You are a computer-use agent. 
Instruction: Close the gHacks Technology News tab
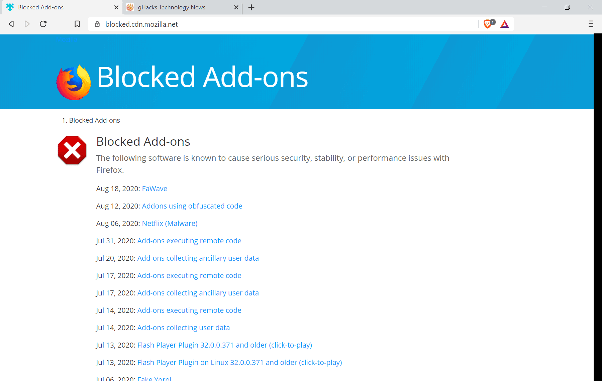tap(236, 7)
